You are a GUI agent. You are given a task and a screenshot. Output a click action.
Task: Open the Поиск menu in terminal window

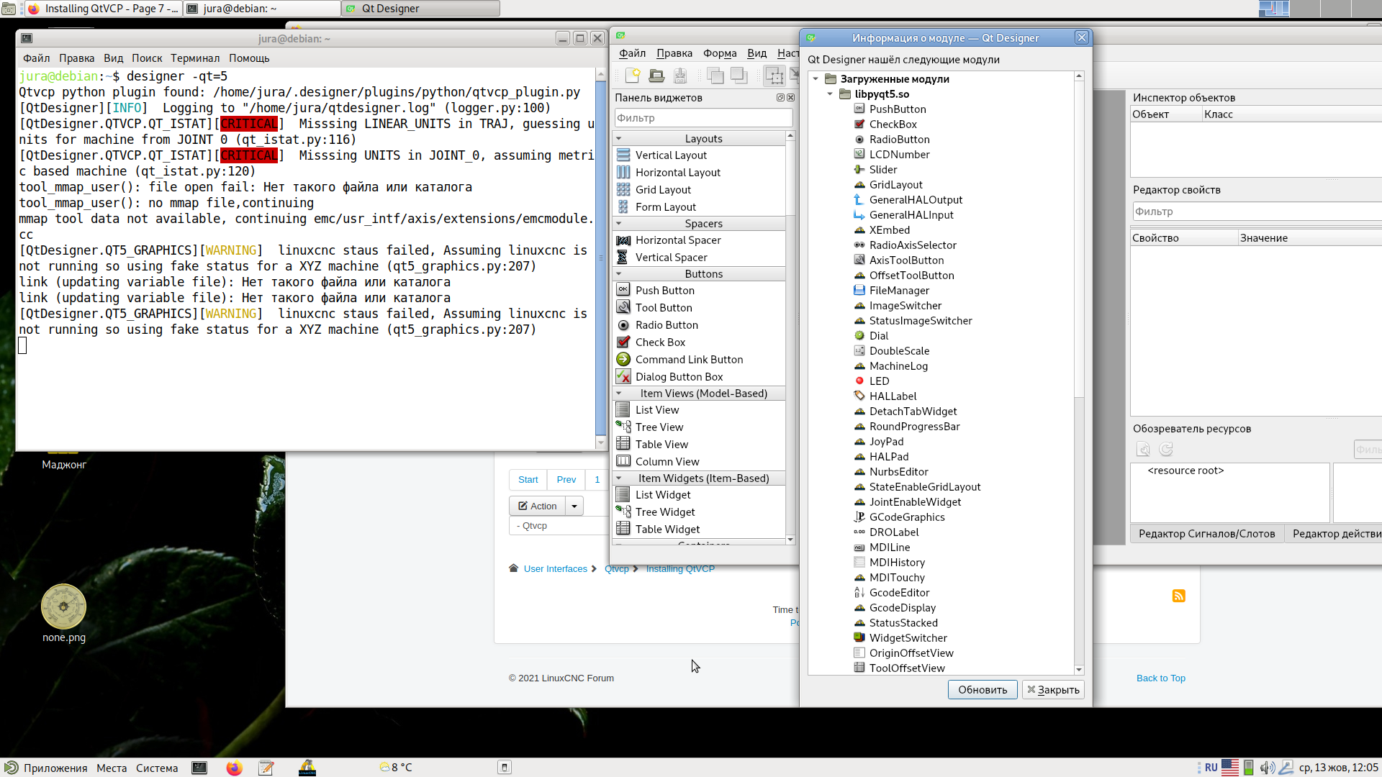click(147, 58)
